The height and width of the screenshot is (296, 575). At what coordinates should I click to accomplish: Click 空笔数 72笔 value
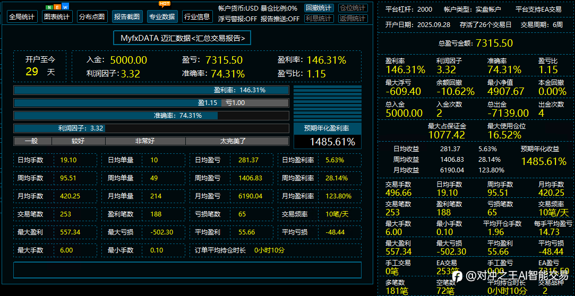(x=445, y=291)
